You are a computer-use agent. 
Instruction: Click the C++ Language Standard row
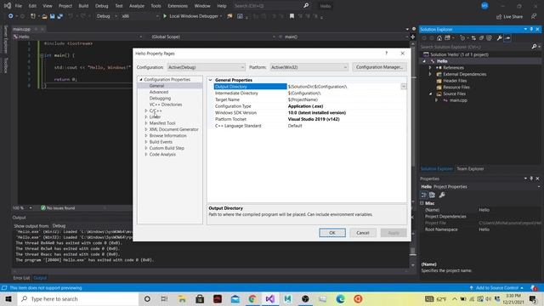307,126
